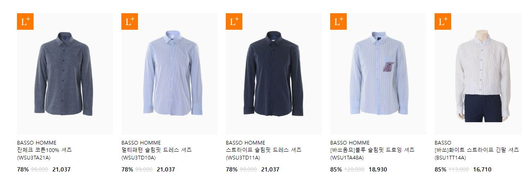
Task: Click L+ badge on navy stripe shirt
Action: click(x=234, y=22)
